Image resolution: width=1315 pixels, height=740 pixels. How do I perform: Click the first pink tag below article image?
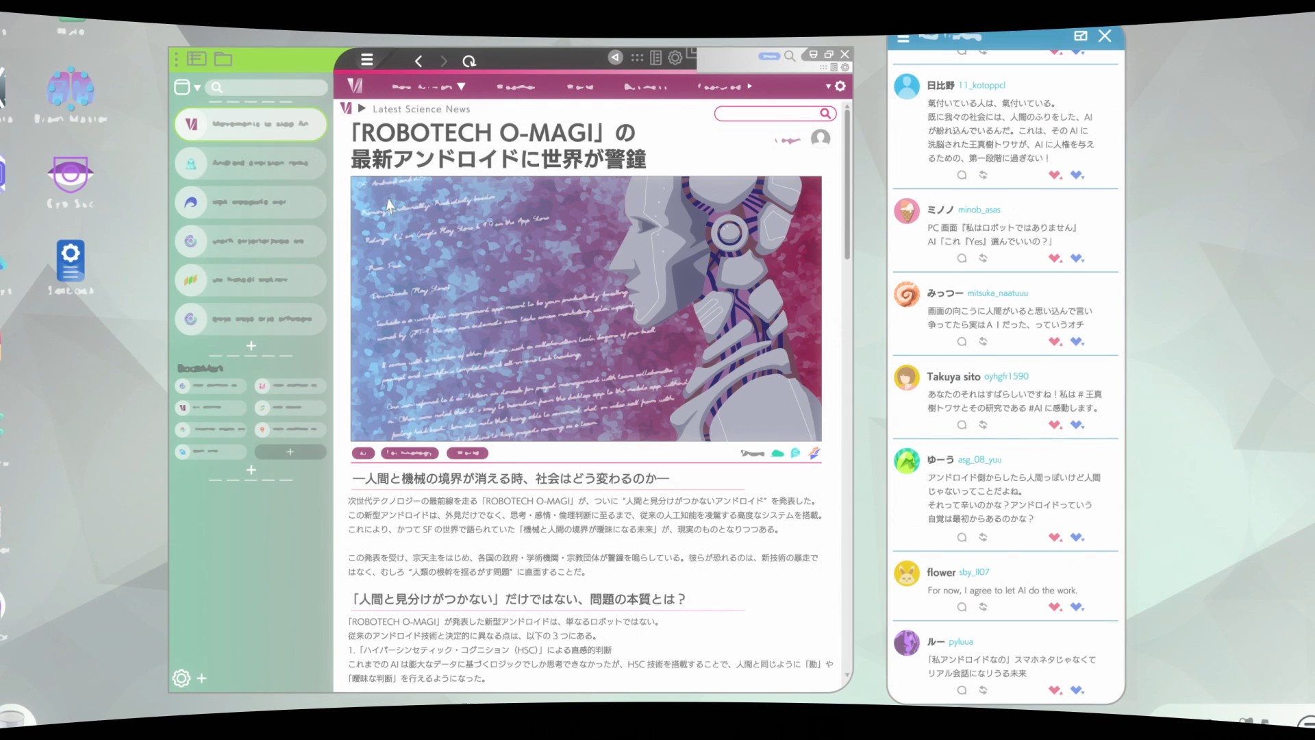(x=363, y=453)
